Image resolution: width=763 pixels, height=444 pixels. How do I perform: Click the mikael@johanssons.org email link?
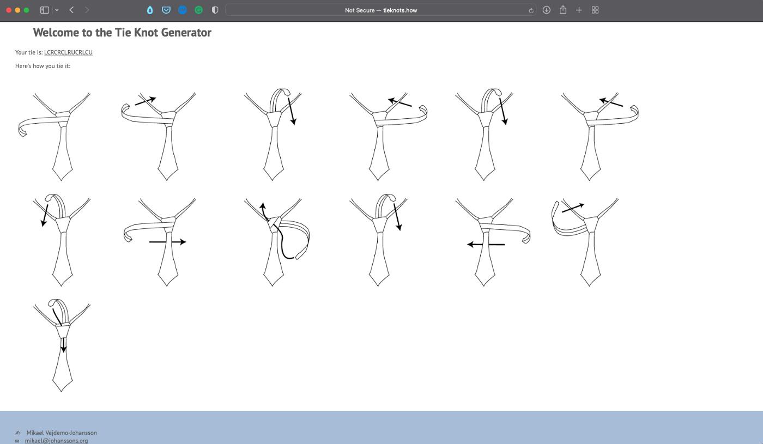click(x=56, y=440)
